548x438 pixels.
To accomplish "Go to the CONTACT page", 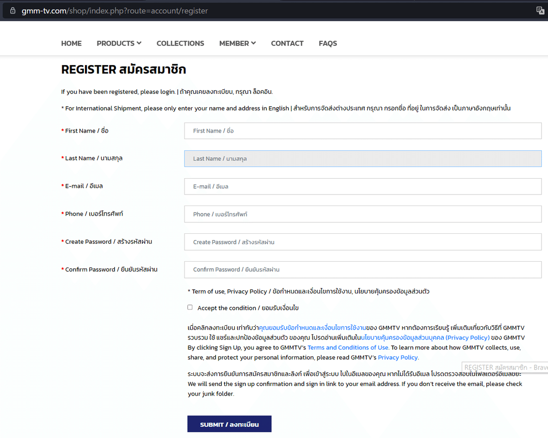I will coord(287,43).
